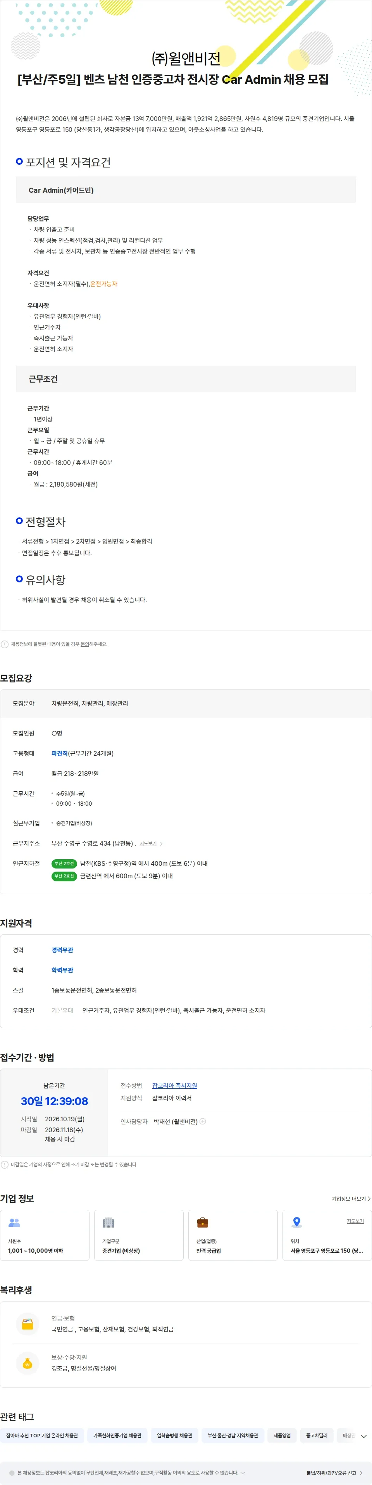
Task: Open 지도보기 next to 부산 수영구 수영로 434
Action: 148,843
